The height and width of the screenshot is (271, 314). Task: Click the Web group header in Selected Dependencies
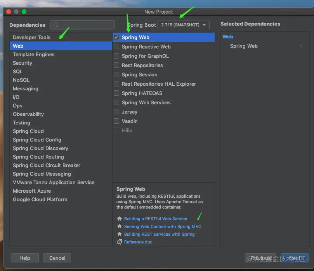tap(228, 37)
